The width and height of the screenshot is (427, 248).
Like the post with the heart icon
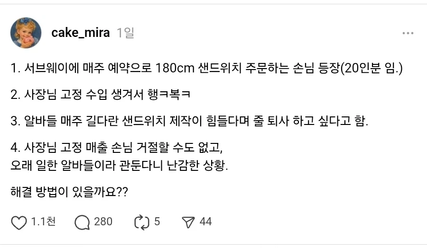pos(19,222)
